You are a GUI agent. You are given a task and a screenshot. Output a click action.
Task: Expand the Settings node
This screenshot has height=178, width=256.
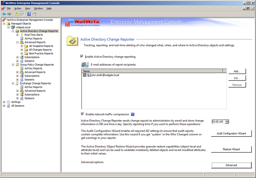4,102
